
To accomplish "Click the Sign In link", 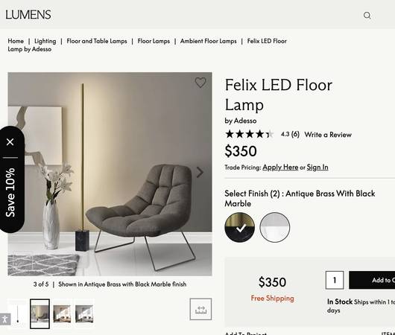I will [x=317, y=167].
